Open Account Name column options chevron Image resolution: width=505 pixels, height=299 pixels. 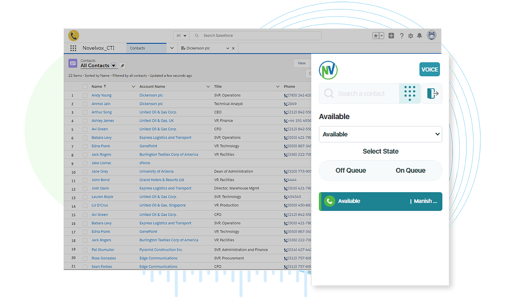pos(208,86)
